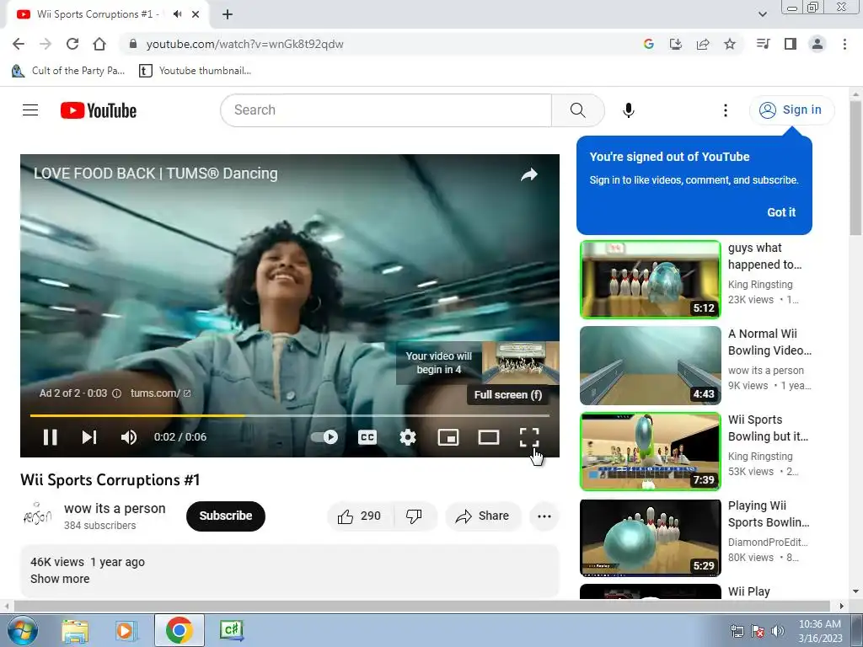Image resolution: width=863 pixels, height=647 pixels.
Task: Open ad info circle icon
Action: (x=116, y=393)
